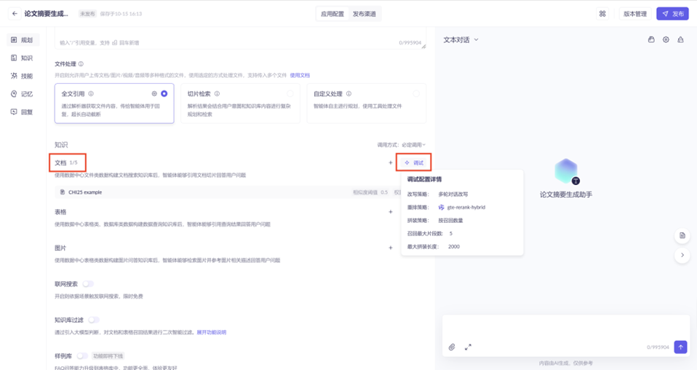This screenshot has height=370, width=697.
Task: Click the 论文摘要生成 app title
Action: pos(47,14)
